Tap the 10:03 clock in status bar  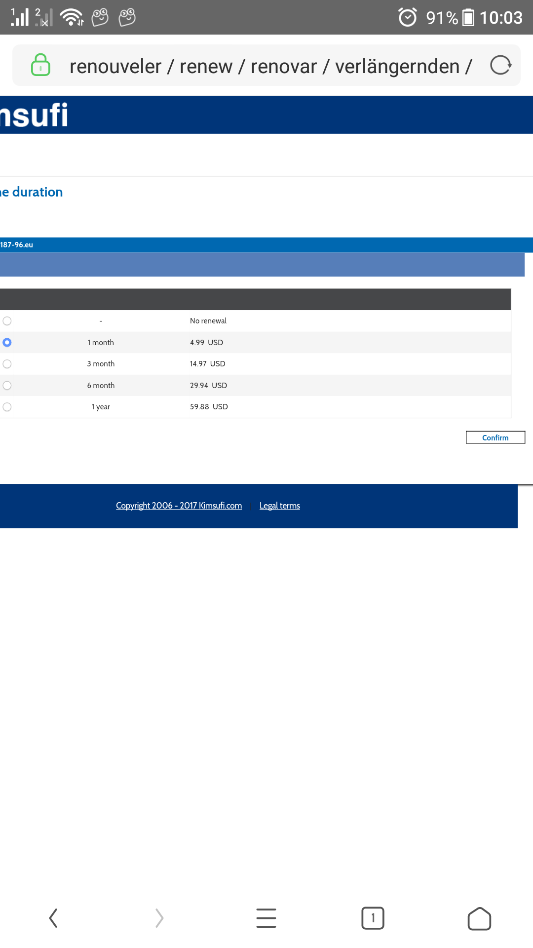(501, 18)
